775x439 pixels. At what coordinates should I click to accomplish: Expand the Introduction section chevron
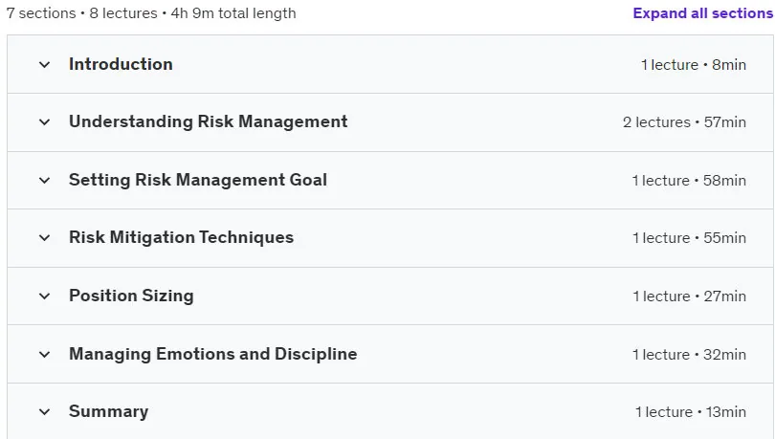44,65
